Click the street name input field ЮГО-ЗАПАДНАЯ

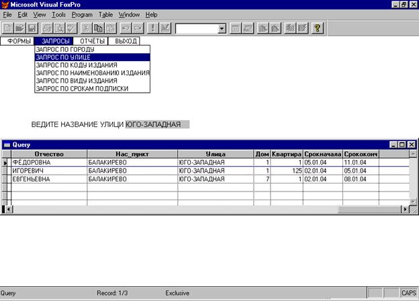158,124
